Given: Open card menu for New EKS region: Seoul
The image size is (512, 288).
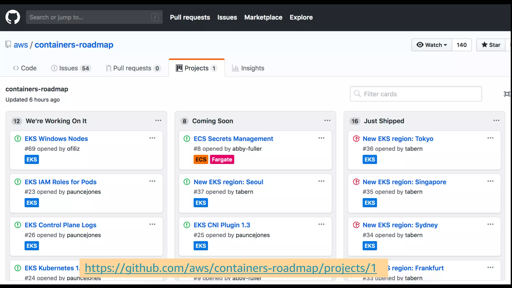Looking at the screenshot, I should point(321,181).
